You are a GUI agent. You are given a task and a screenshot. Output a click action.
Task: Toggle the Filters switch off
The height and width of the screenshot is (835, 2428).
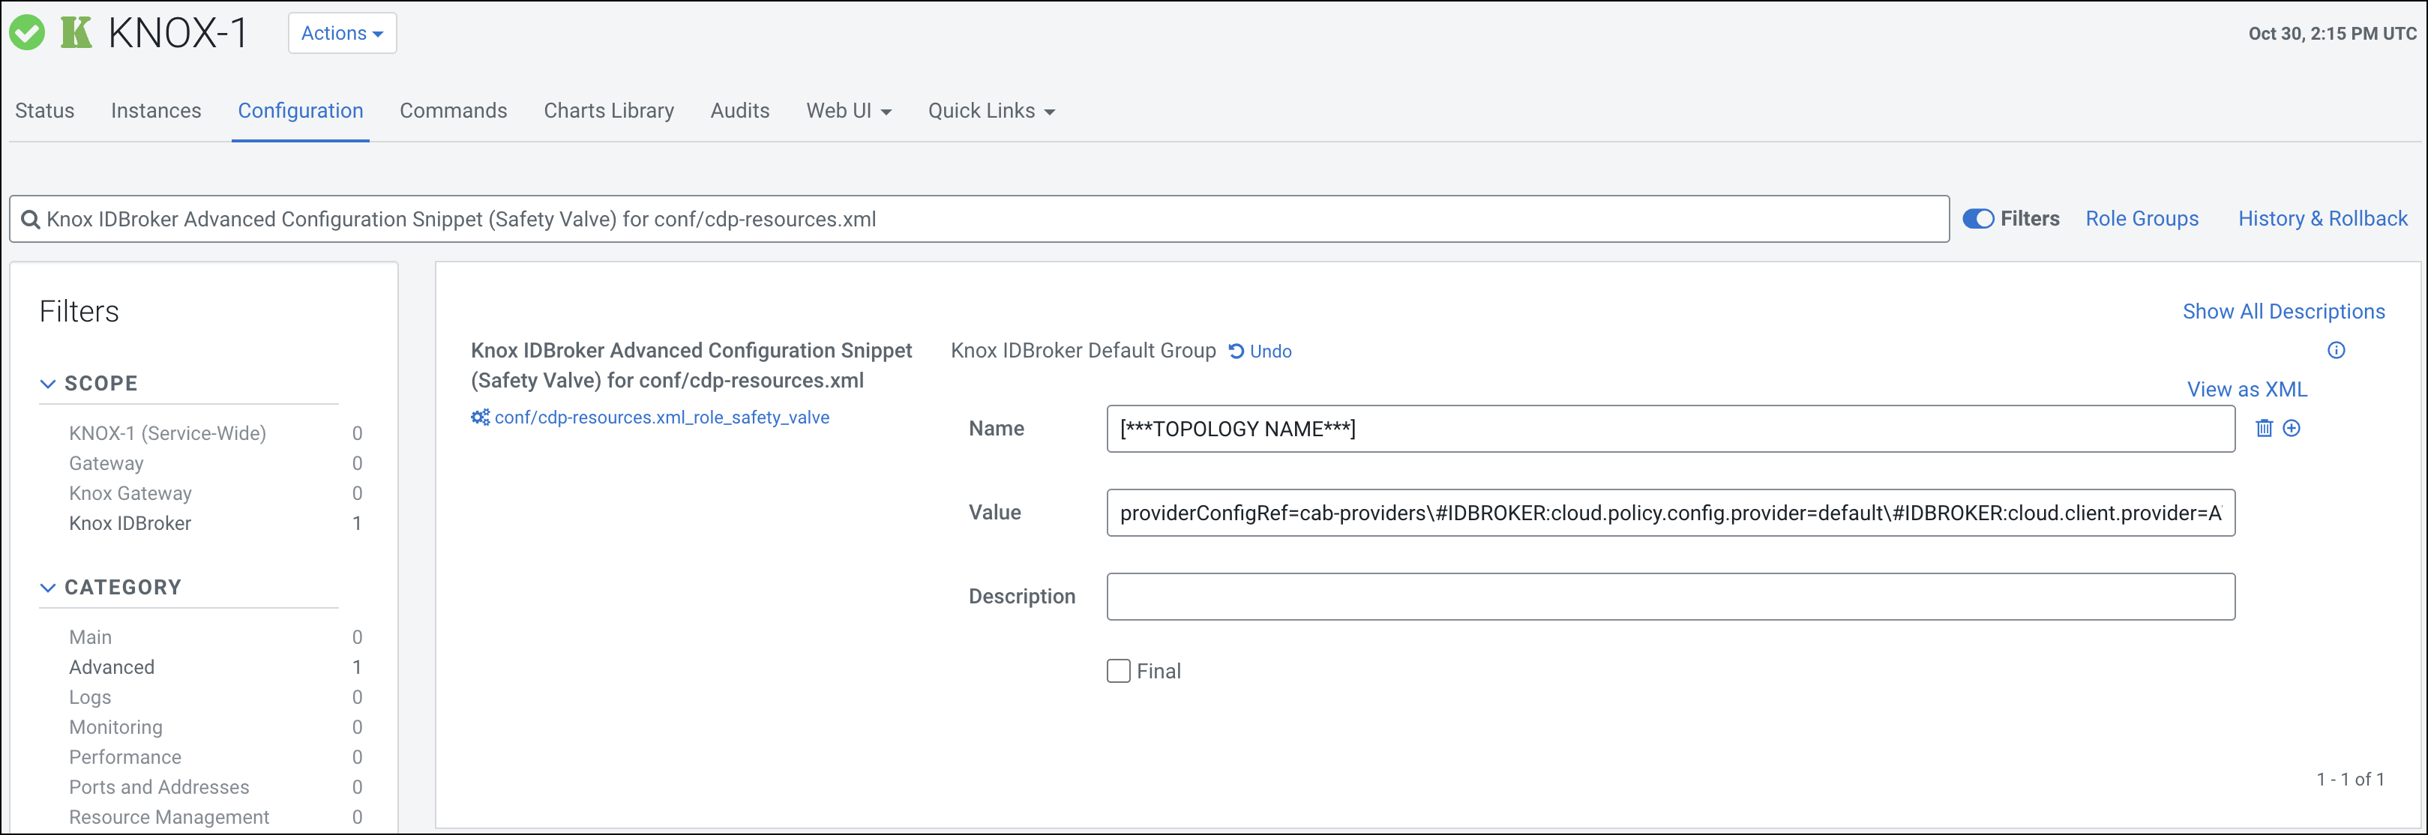pyautogui.click(x=1977, y=219)
